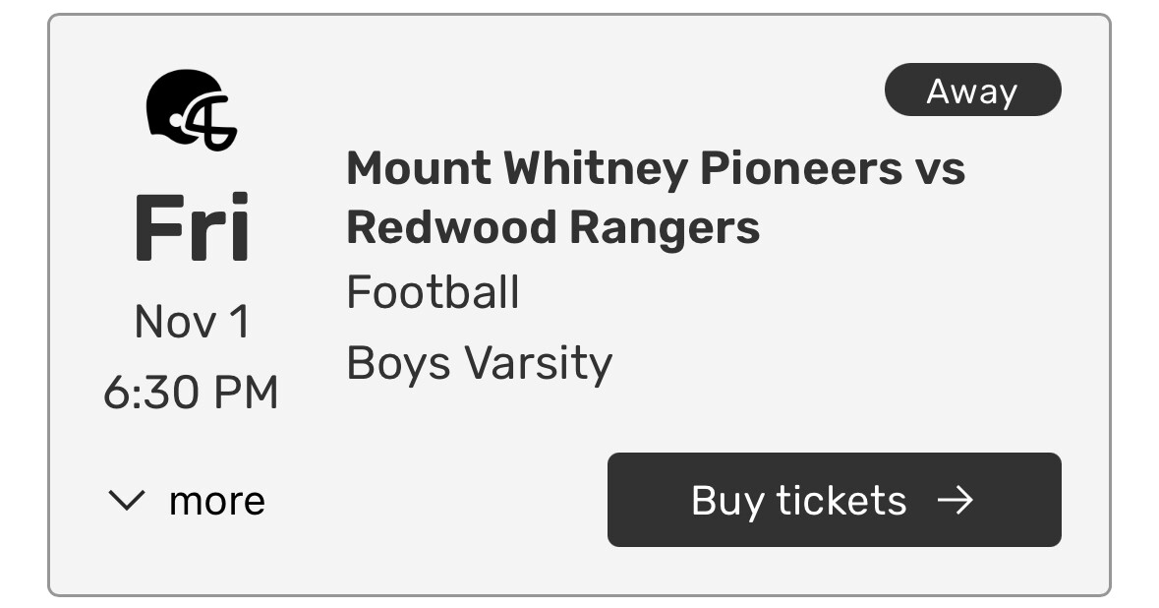Select the word 'Pioneers' in the heading

[x=800, y=168]
